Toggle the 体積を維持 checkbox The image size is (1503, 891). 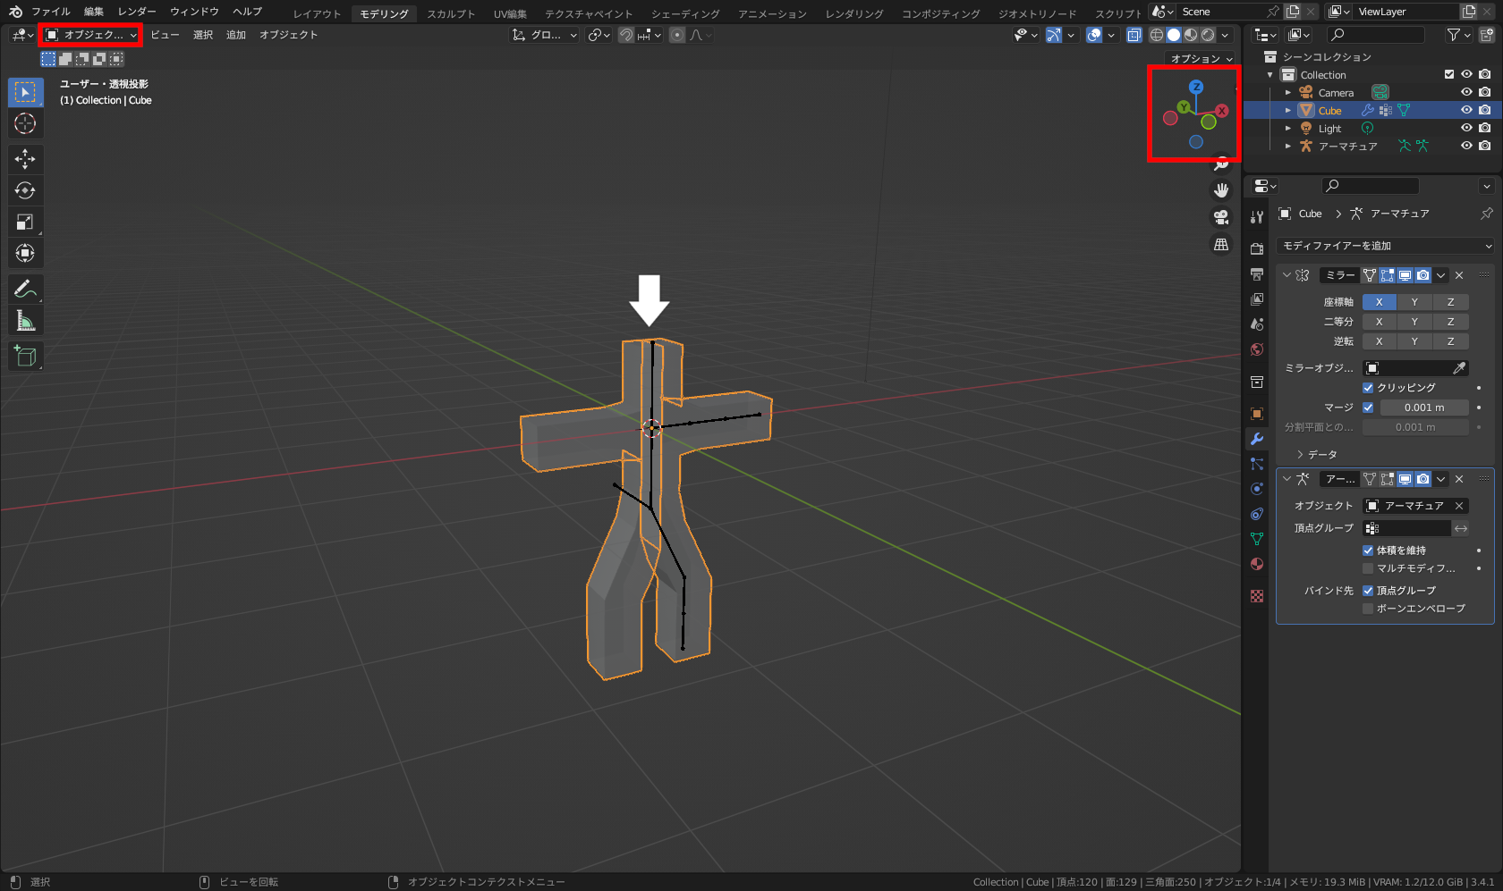point(1368,551)
